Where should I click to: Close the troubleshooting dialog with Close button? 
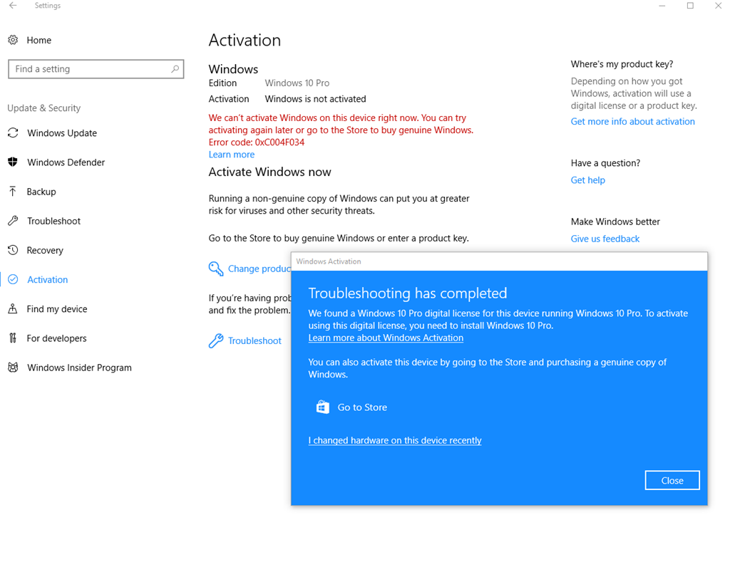tap(672, 481)
